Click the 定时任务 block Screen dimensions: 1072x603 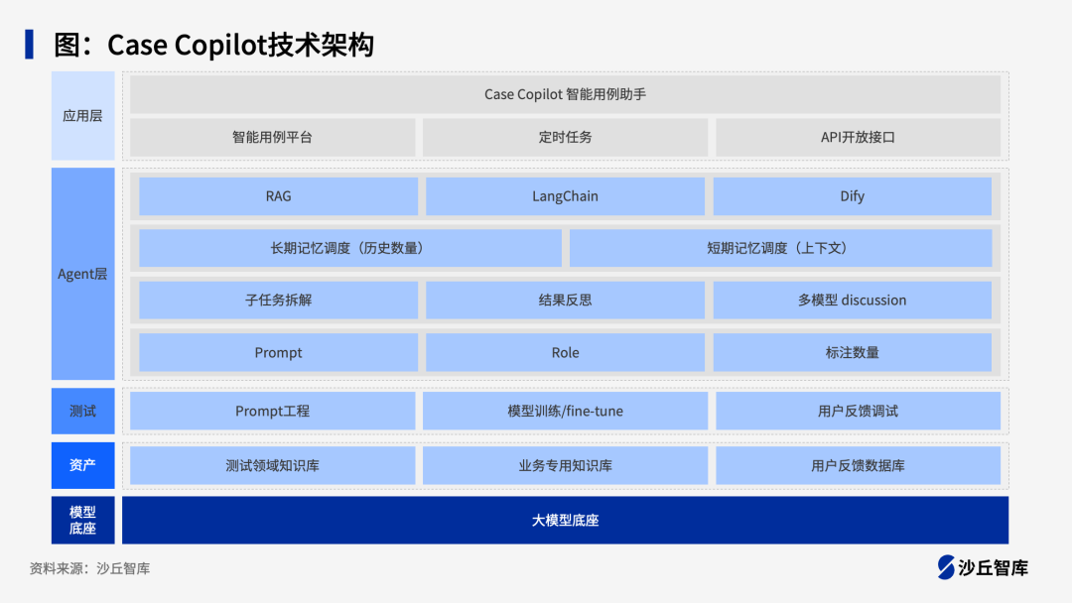click(565, 137)
